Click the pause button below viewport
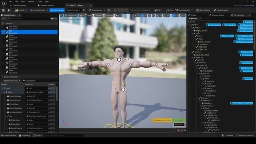This screenshot has width=256, height=144. (x=182, y=130)
